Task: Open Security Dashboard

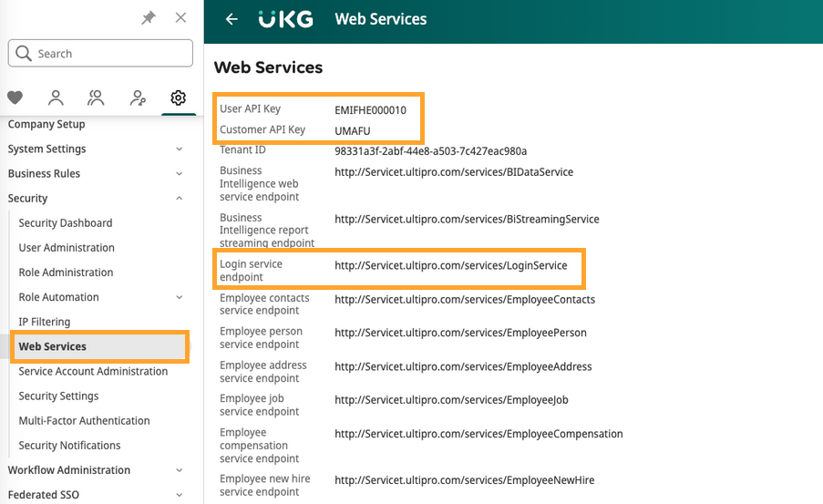Action: coord(66,223)
